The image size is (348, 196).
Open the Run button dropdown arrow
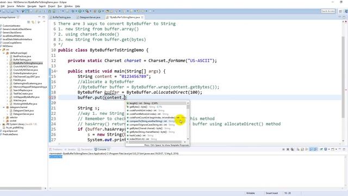pyautogui.click(x=83, y=11)
